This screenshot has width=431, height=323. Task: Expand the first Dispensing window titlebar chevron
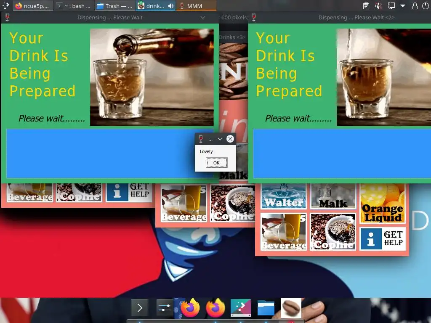click(x=202, y=17)
